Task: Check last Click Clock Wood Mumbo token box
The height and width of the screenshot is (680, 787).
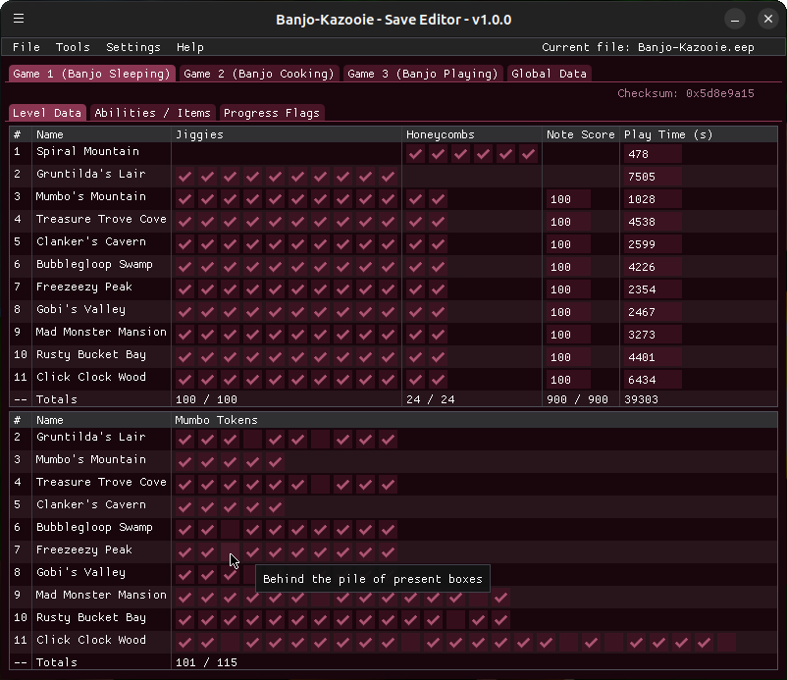Action: pos(727,643)
